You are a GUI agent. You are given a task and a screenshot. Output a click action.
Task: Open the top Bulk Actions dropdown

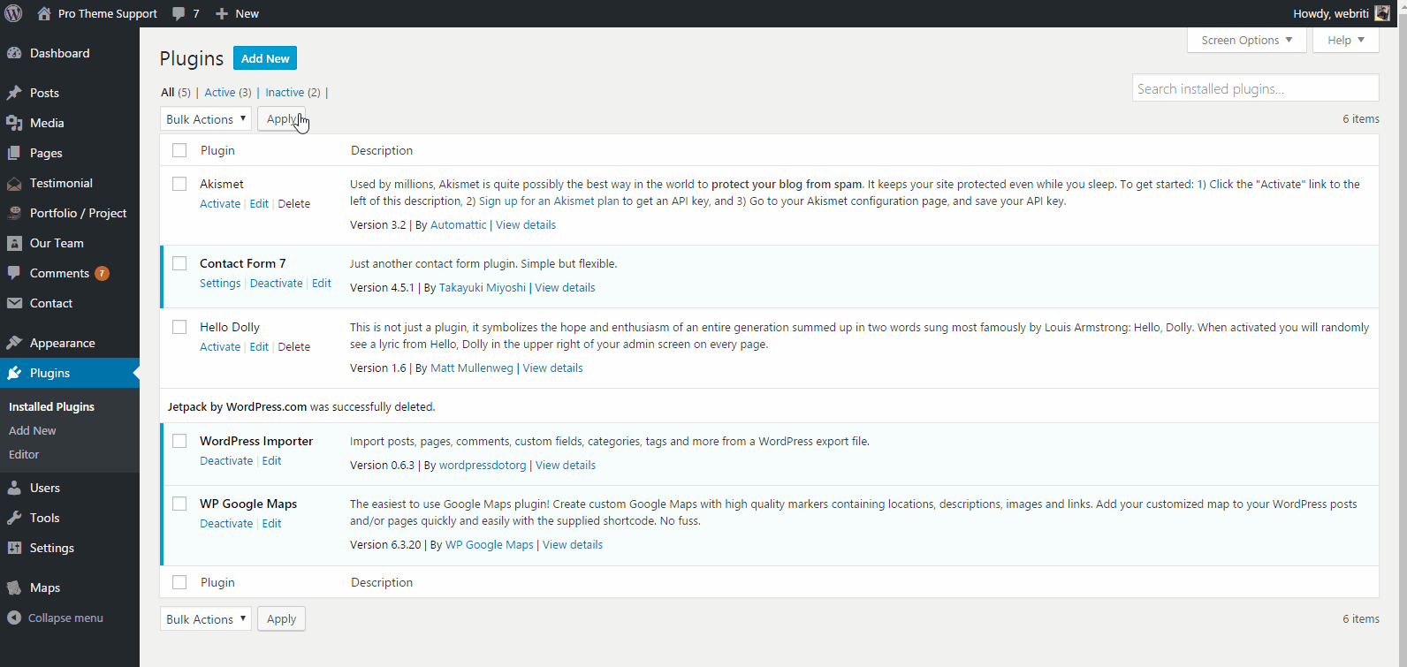pos(206,119)
